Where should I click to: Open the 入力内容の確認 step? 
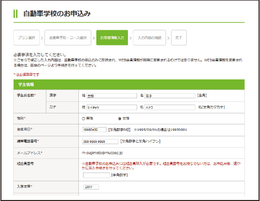(149, 38)
